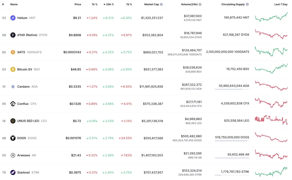Viewport: 292px width, 180px height.
Task: Sort by the Name column header
Action: 14,4
